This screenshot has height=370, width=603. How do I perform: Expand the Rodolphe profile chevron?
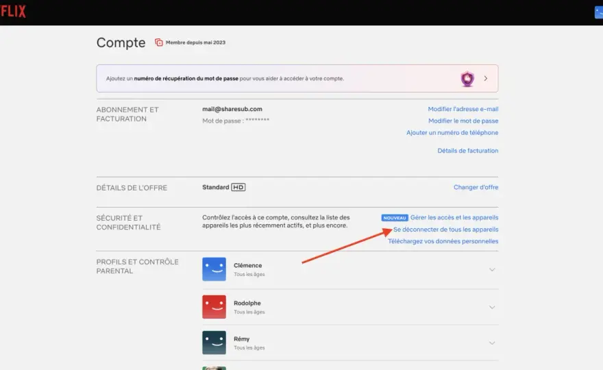[492, 308]
